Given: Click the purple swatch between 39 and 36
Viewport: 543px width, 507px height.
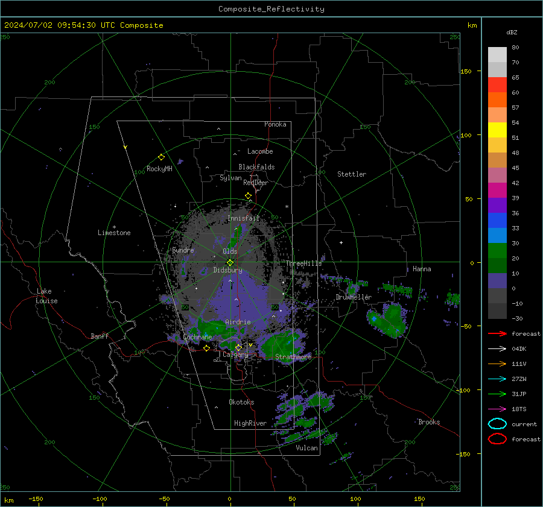Looking at the screenshot, I should (497, 205).
